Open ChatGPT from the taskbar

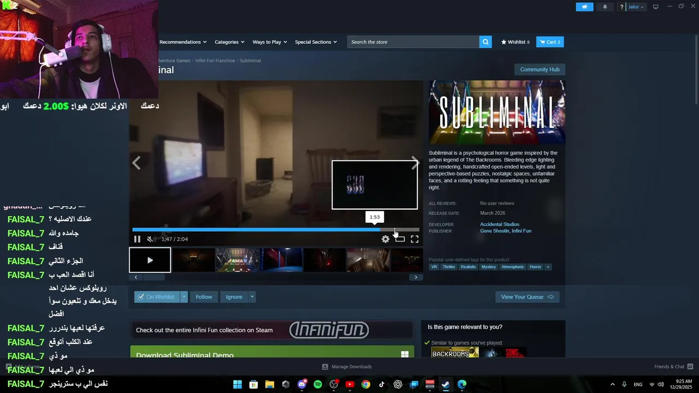click(x=398, y=384)
